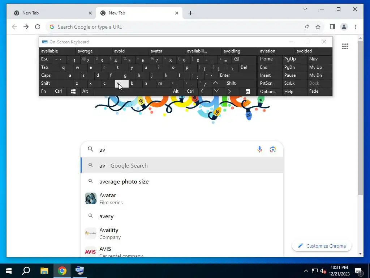This screenshot has width=370, height=278.
Task: Select 'average photo size' suggestion
Action: 182,182
